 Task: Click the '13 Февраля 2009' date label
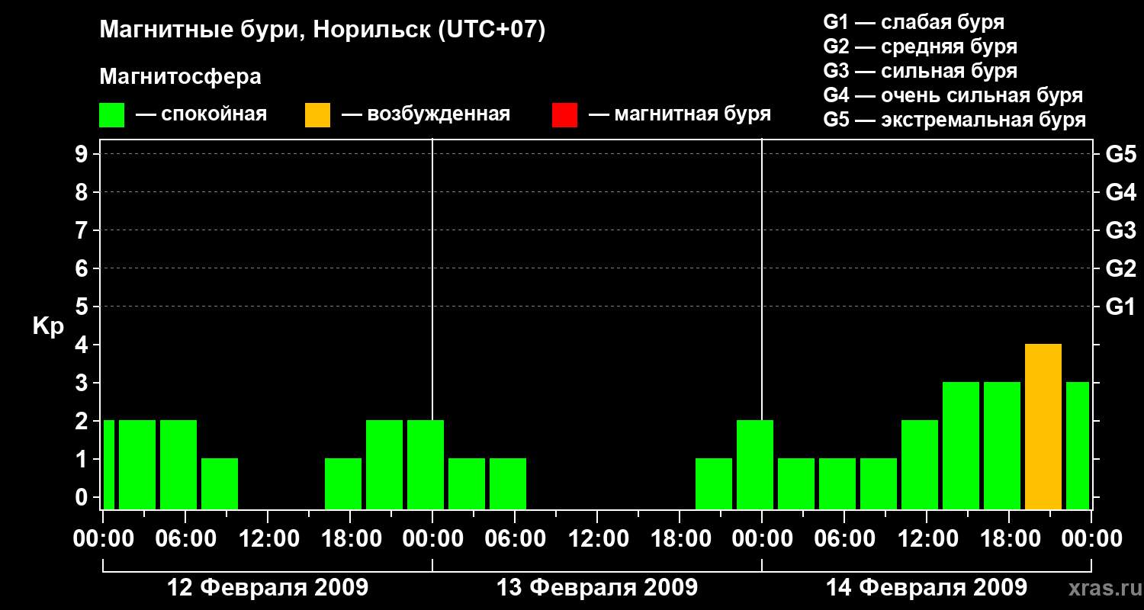pos(597,588)
